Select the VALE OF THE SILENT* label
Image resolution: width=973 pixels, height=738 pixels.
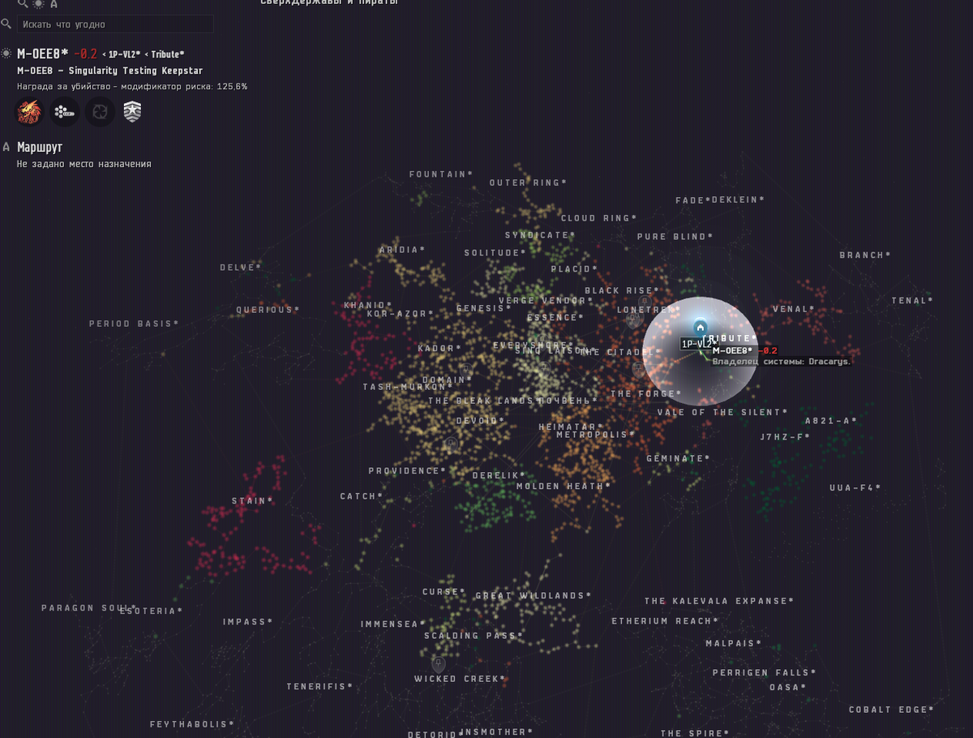click(722, 413)
